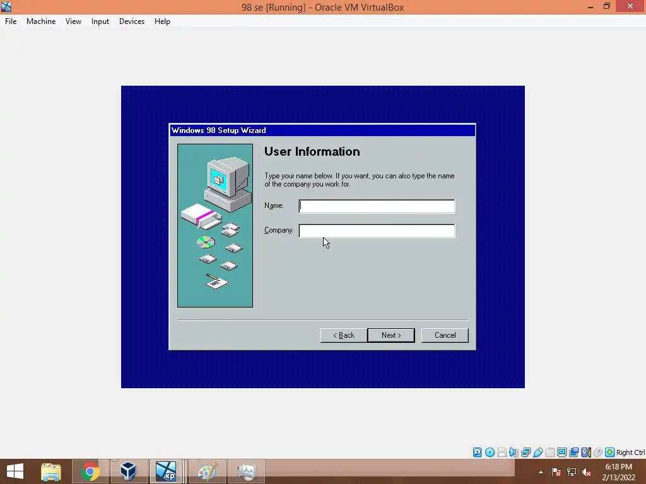
Task: Open the Action Center flag icon
Action: (x=556, y=472)
